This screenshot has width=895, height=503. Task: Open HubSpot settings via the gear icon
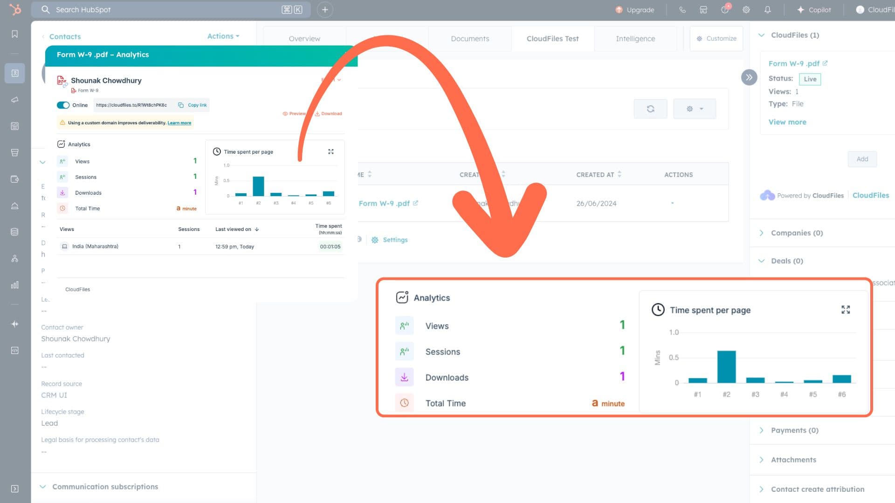click(746, 9)
